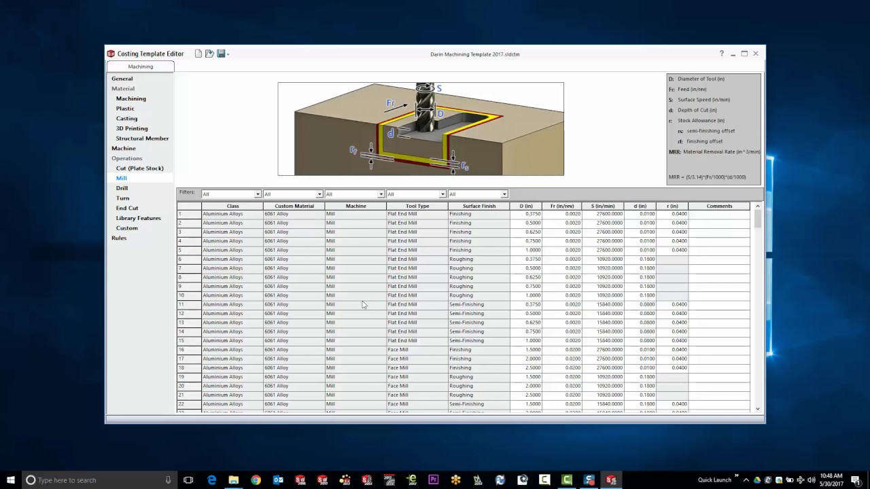The height and width of the screenshot is (489, 870).
Task: Select the Turn operation
Action: pyautogui.click(x=122, y=198)
